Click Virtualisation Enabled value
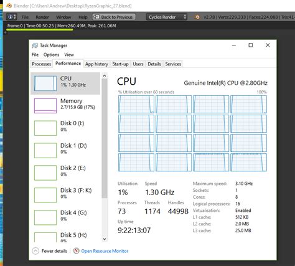 (x=243, y=211)
